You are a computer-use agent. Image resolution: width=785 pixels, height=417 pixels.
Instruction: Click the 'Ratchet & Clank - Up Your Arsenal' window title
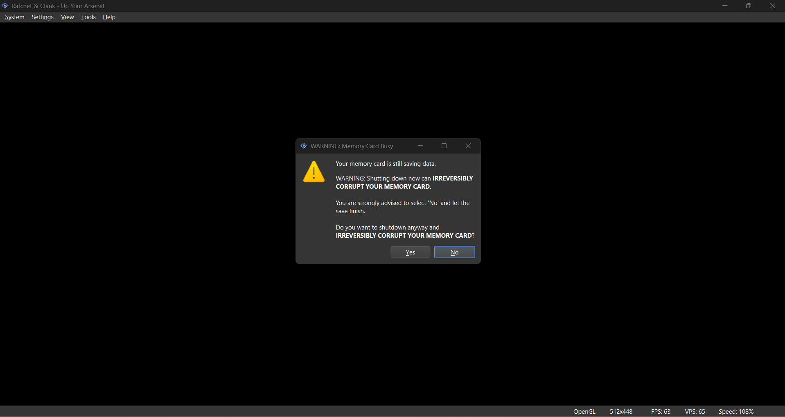[x=58, y=6]
